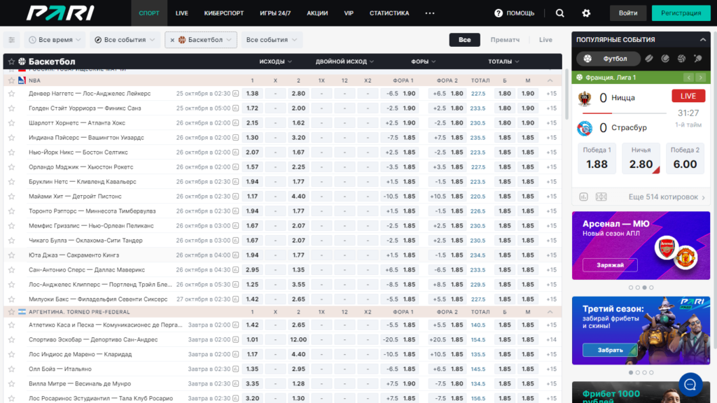
Task: Open statistics icon for Денвер Наггетс match
Action: coord(235,94)
